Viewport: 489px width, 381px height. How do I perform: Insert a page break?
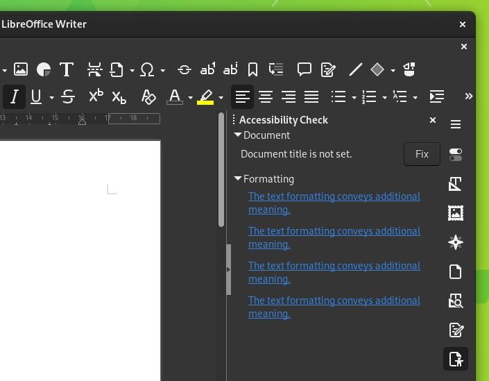(95, 69)
